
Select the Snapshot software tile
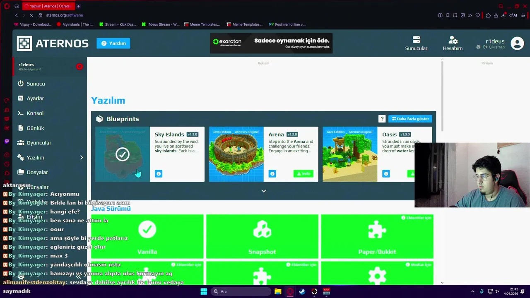coord(262,236)
